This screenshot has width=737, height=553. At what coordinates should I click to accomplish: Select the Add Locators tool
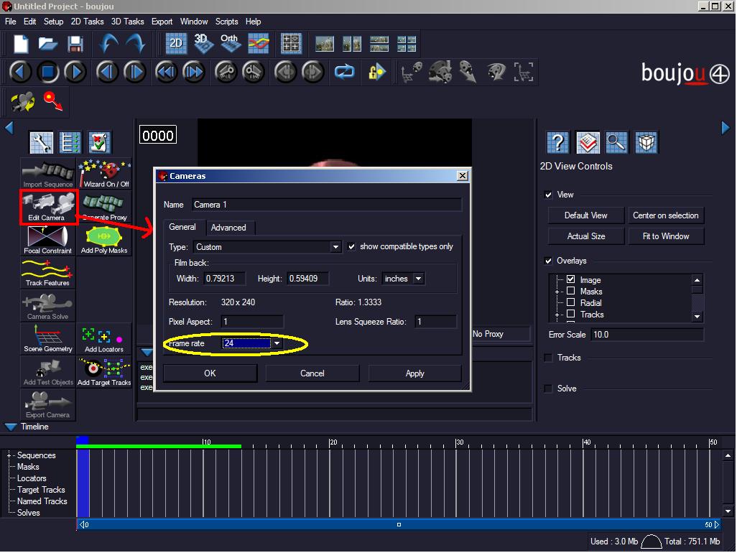click(x=105, y=339)
